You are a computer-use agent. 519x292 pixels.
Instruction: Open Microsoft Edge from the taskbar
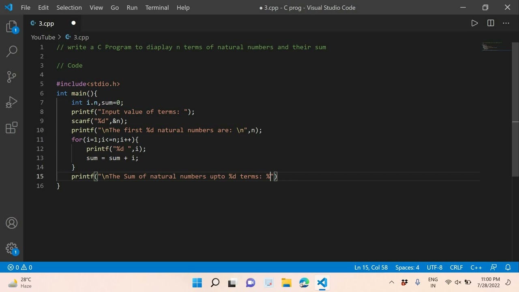point(304,283)
